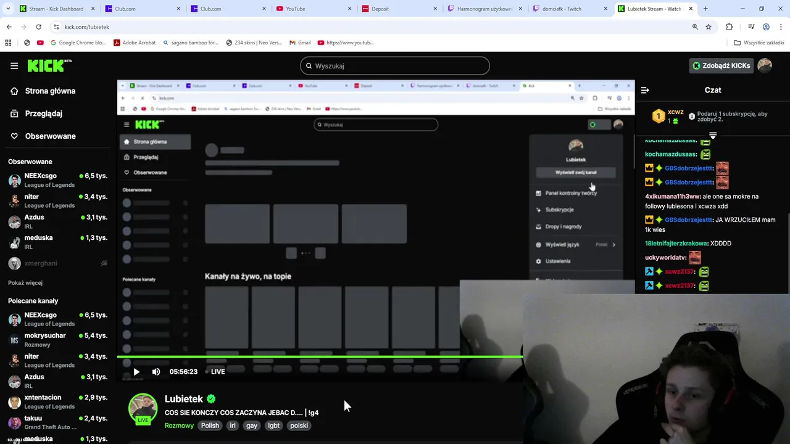Mute the stream volume icon
The width and height of the screenshot is (790, 444).
pos(156,372)
